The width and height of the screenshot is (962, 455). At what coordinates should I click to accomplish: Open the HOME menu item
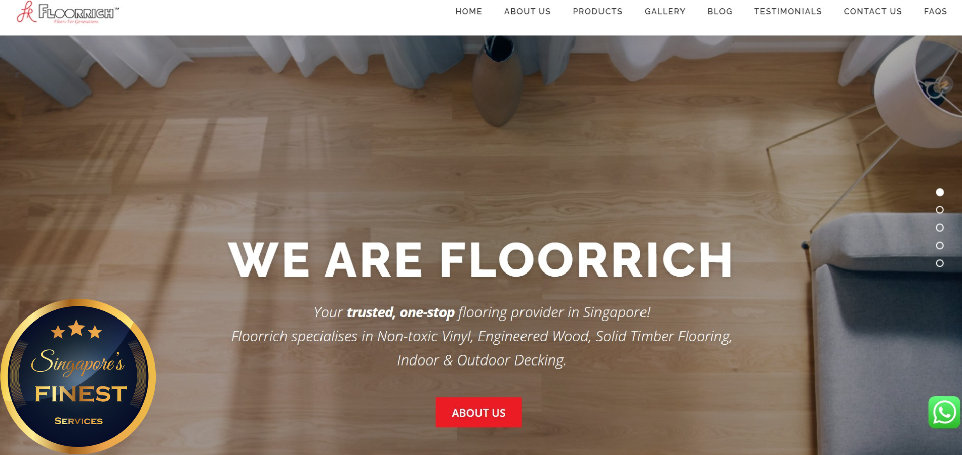tap(468, 11)
